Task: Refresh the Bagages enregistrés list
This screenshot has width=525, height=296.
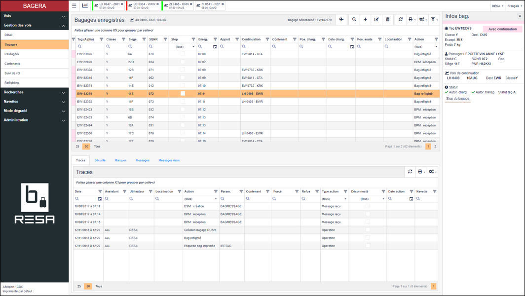Action: 401,19
